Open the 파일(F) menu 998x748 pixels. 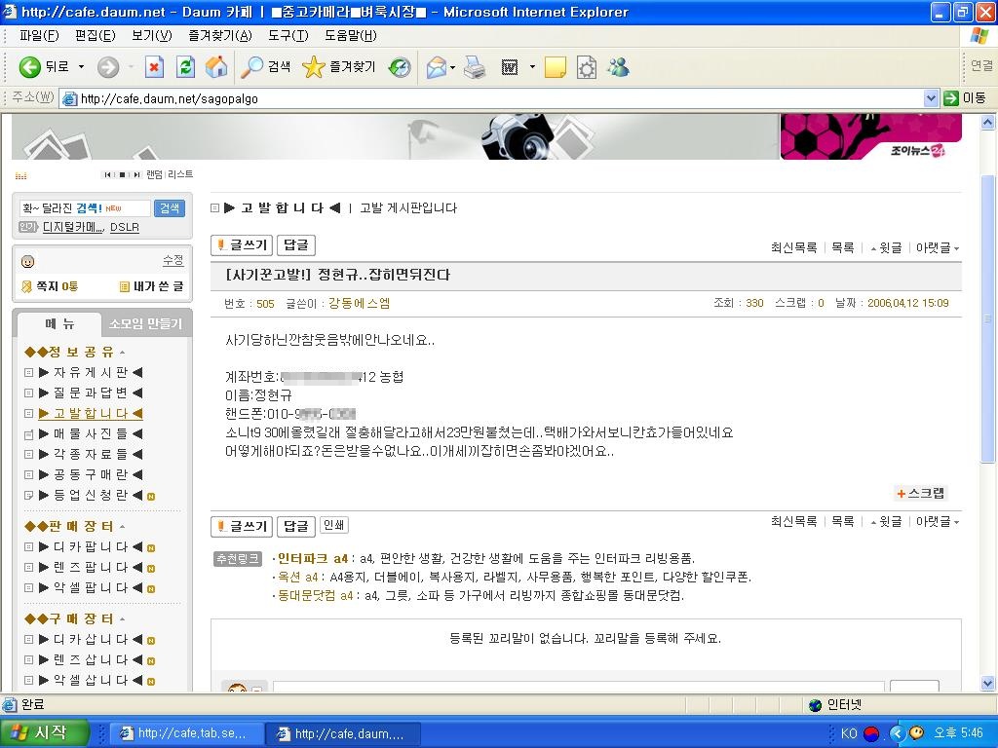pos(39,36)
